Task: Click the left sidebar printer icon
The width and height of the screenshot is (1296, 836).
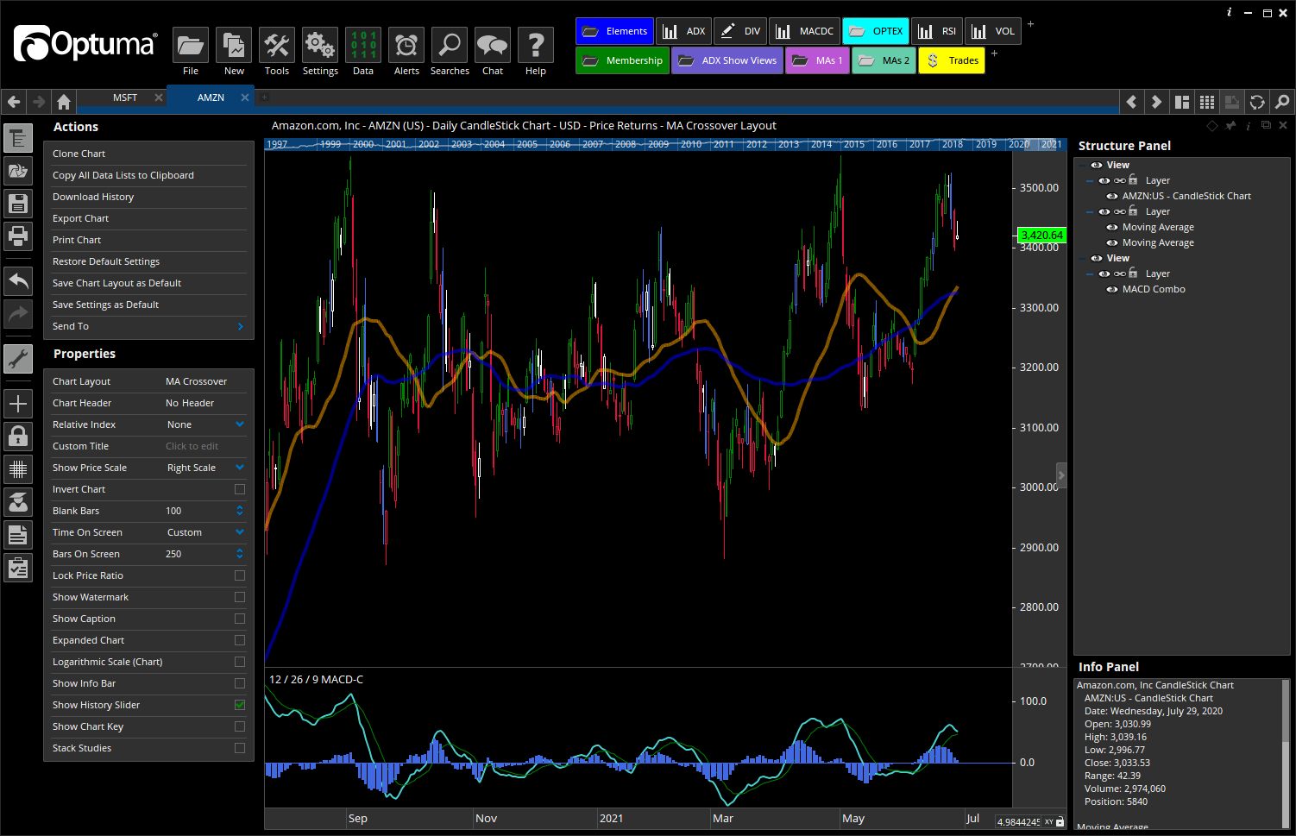Action: (18, 236)
